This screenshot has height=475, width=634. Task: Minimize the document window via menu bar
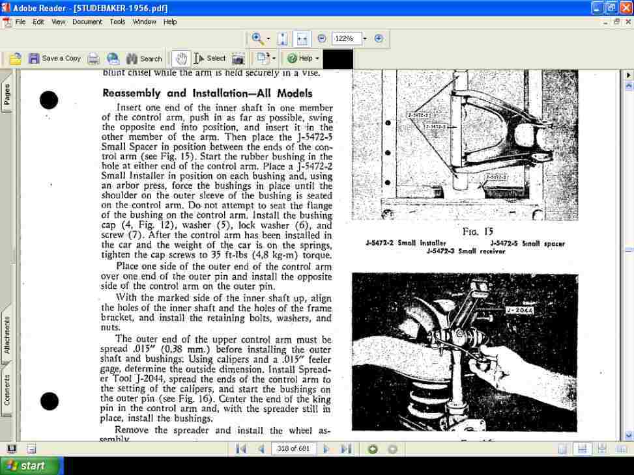605,22
